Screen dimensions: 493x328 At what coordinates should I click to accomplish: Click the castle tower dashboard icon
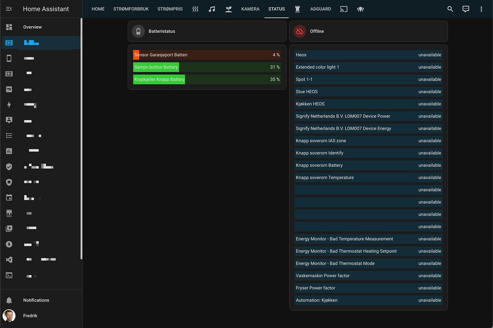298,9
